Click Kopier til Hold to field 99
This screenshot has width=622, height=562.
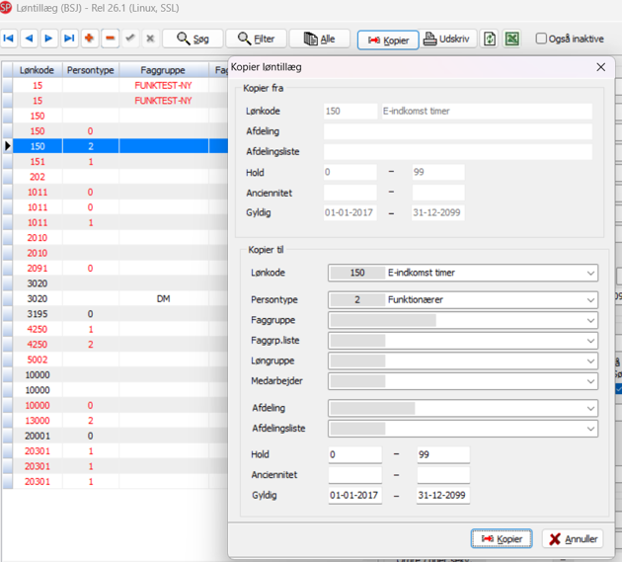tap(443, 454)
